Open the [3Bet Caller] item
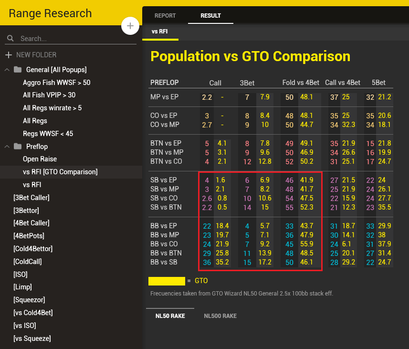 tap(31, 198)
